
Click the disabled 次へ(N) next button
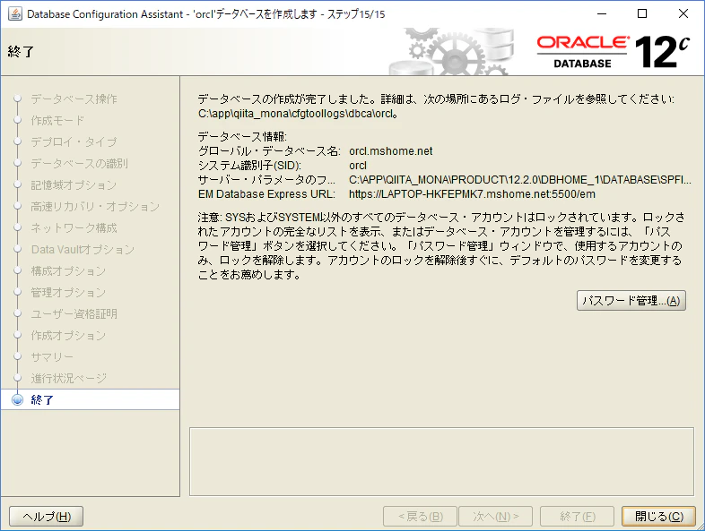(495, 517)
